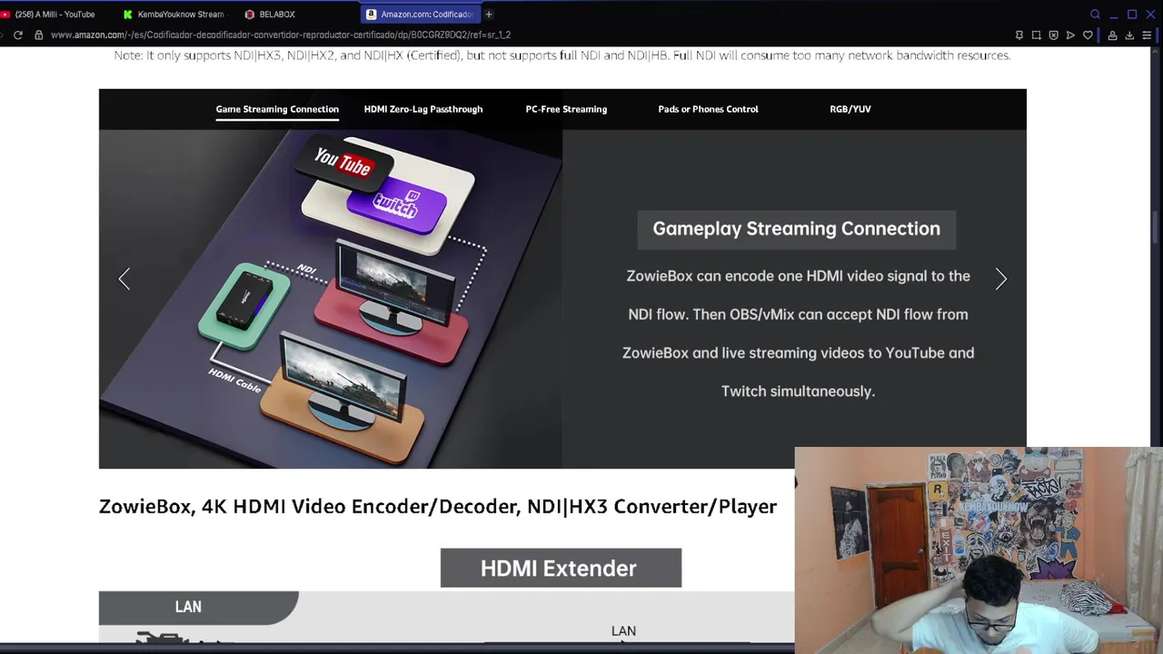The image size is (1163, 654).
Task: Click the ZowieBox 4K HDMI Video Encoder heading
Action: pos(438,507)
